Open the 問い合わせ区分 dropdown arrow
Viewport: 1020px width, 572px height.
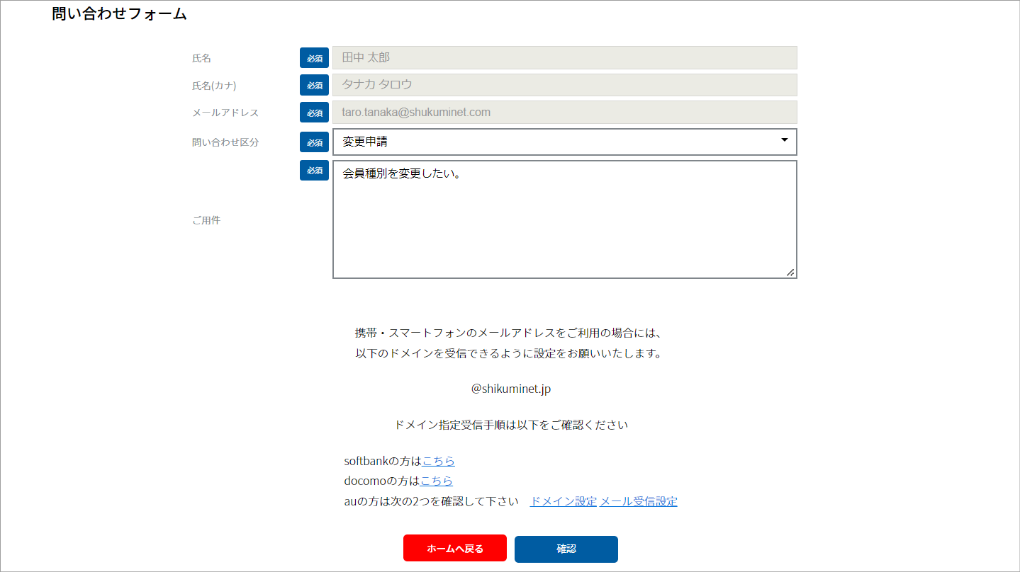tap(784, 140)
